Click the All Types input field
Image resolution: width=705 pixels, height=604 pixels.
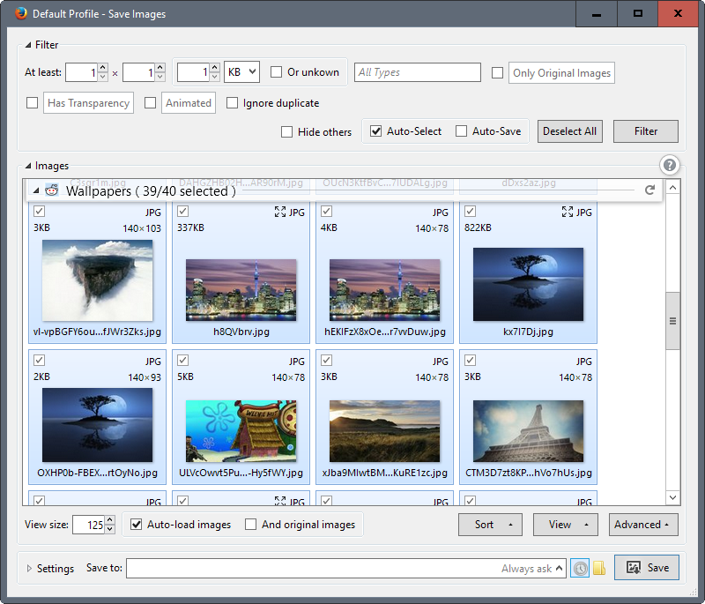tap(418, 72)
